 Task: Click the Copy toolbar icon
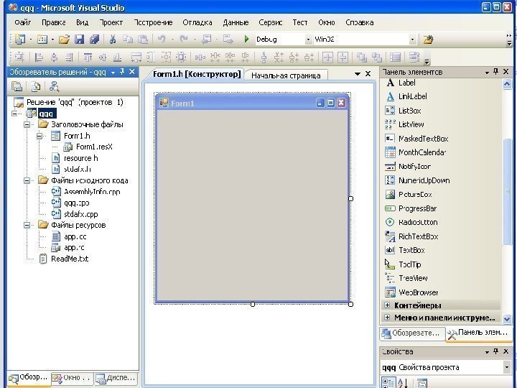pyautogui.click(x=128, y=40)
